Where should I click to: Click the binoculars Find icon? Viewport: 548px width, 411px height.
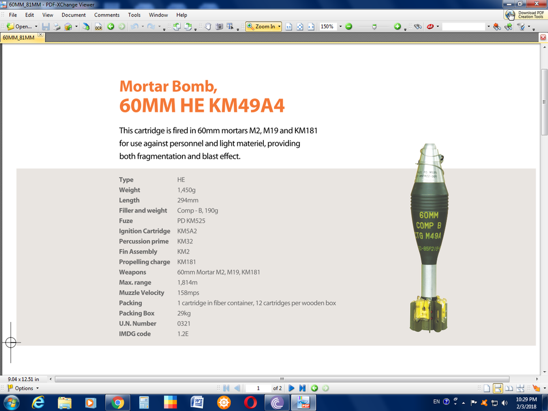[417, 27]
